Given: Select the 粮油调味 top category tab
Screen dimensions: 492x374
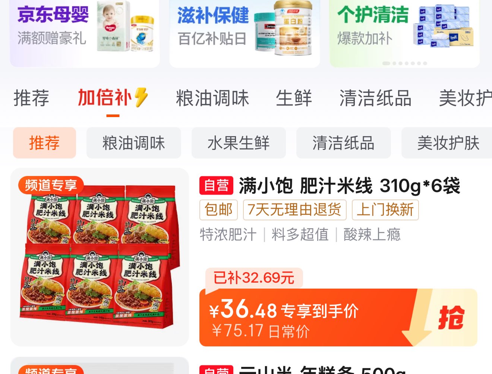Looking at the screenshot, I should 212,98.
